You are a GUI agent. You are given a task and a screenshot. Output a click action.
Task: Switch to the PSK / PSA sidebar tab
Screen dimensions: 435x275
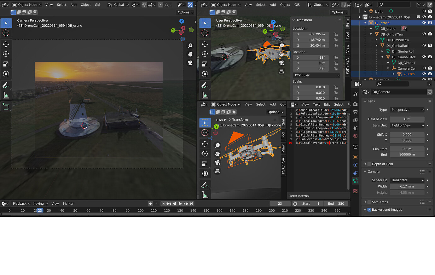[347, 66]
